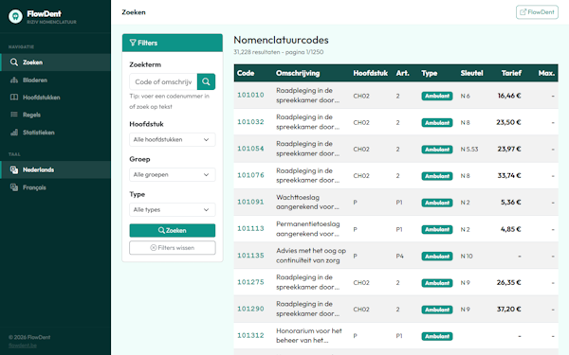Image resolution: width=569 pixels, height=355 pixels.
Task: Focus the Zoekterm search input field
Action: 163,81
